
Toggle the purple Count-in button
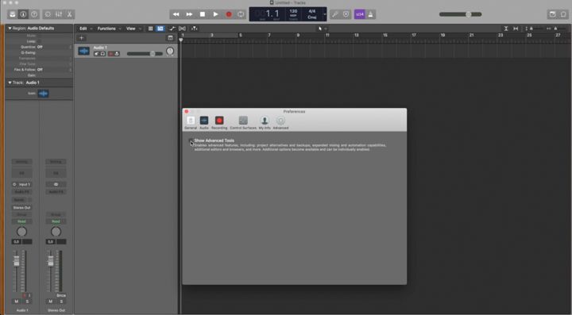[360, 14]
